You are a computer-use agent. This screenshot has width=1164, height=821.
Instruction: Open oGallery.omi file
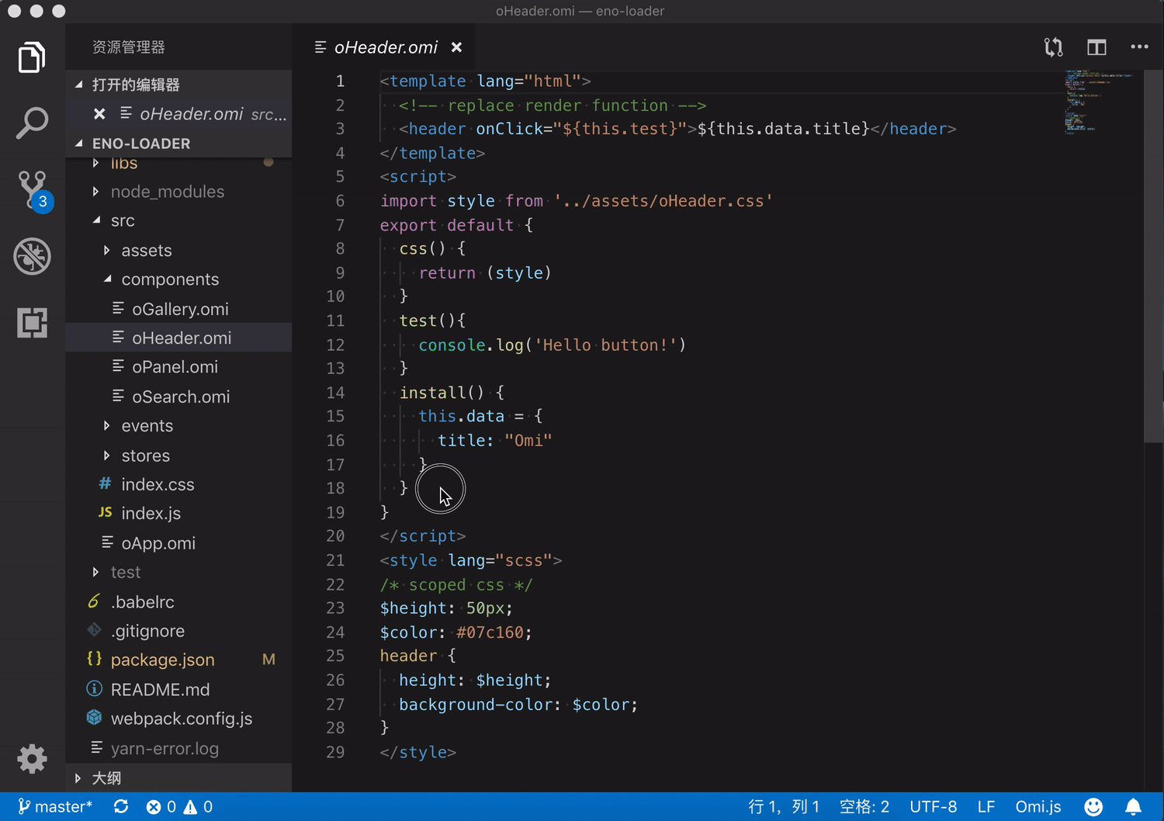[180, 309]
